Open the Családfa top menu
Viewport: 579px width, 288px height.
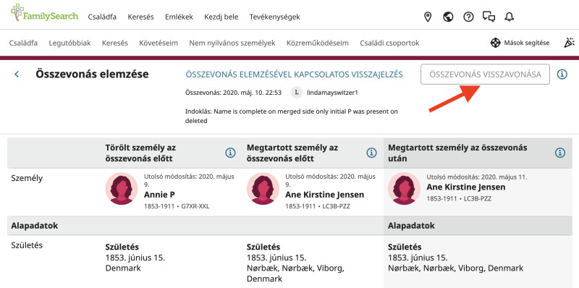click(102, 17)
